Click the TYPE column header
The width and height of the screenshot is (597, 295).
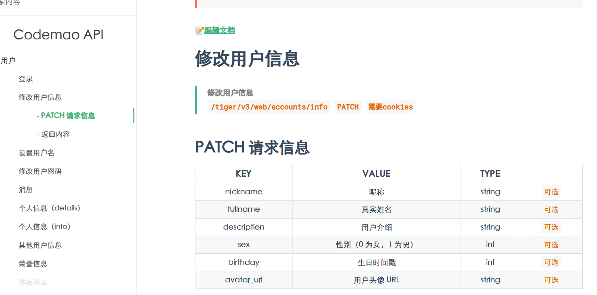tap(490, 174)
